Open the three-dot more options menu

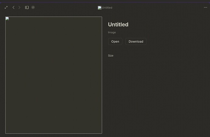coord(205,8)
